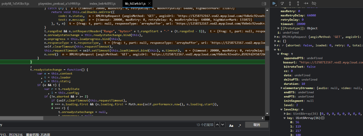Select the deltaPTS: undefined property
363x136 pixels.
point(300,79)
